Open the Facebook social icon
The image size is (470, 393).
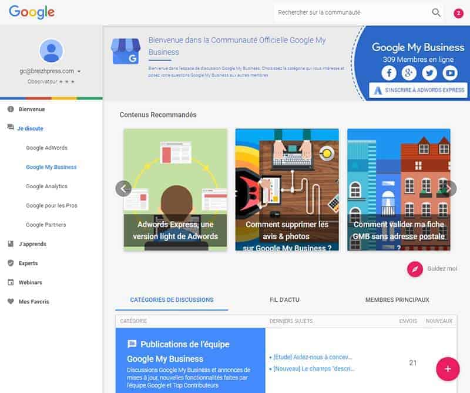coord(389,72)
